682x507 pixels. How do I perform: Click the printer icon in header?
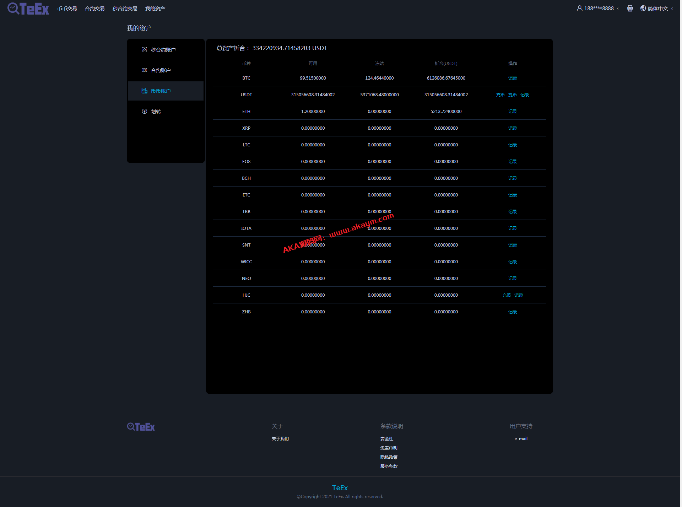pyautogui.click(x=630, y=8)
